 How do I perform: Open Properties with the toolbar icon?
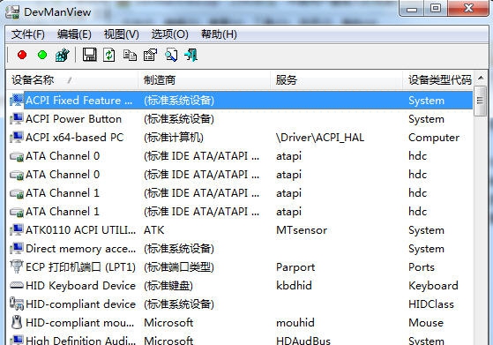(150, 55)
